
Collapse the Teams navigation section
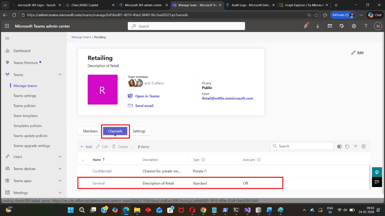pyautogui.click(x=60, y=75)
